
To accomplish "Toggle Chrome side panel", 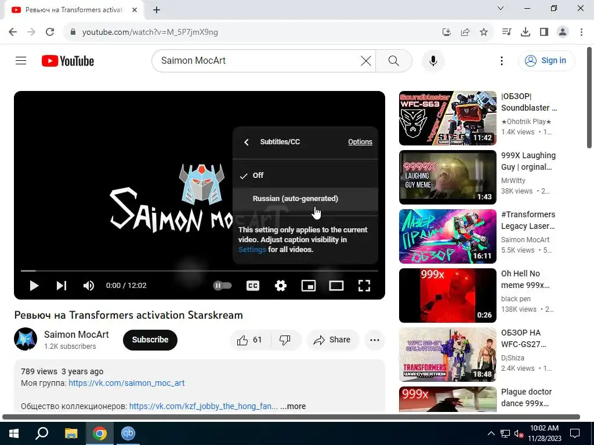I will click(x=544, y=32).
